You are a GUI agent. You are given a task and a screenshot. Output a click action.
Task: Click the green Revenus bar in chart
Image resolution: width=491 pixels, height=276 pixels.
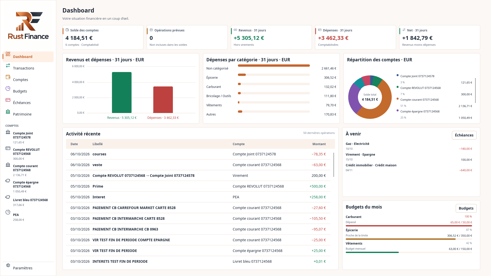(x=122, y=93)
